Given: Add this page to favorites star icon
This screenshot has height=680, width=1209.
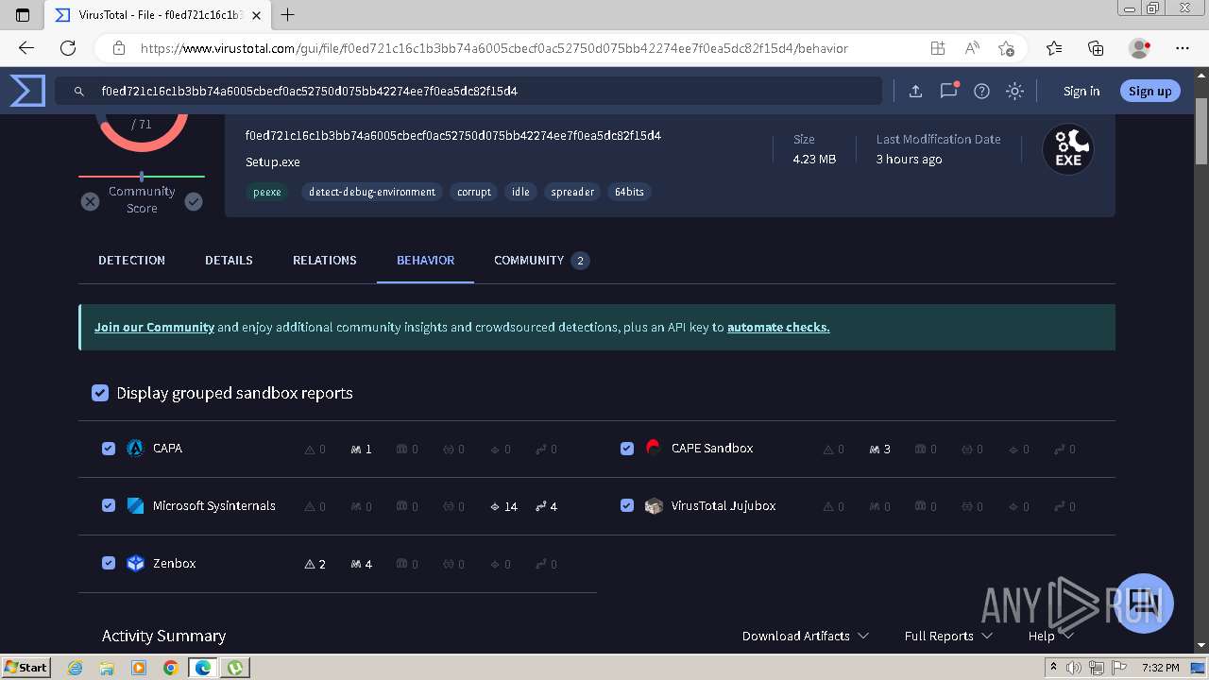Looking at the screenshot, I should click(x=1006, y=48).
